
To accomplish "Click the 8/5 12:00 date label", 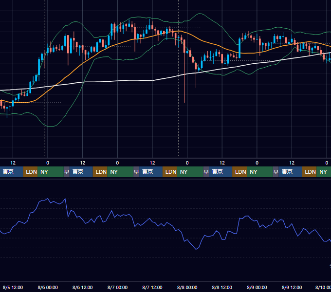I will pyautogui.click(x=13, y=287).
